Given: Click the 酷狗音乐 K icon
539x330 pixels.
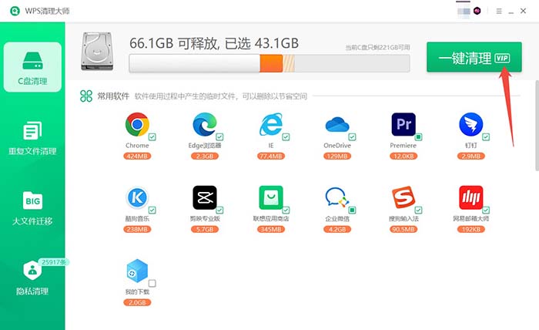Looking at the screenshot, I should 137,197.
